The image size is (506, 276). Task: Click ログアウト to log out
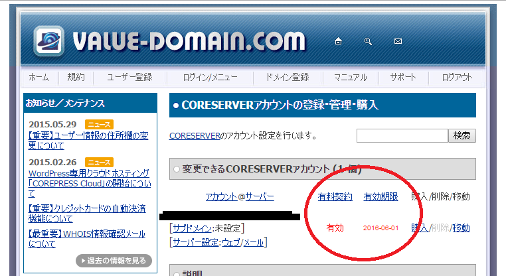click(457, 78)
